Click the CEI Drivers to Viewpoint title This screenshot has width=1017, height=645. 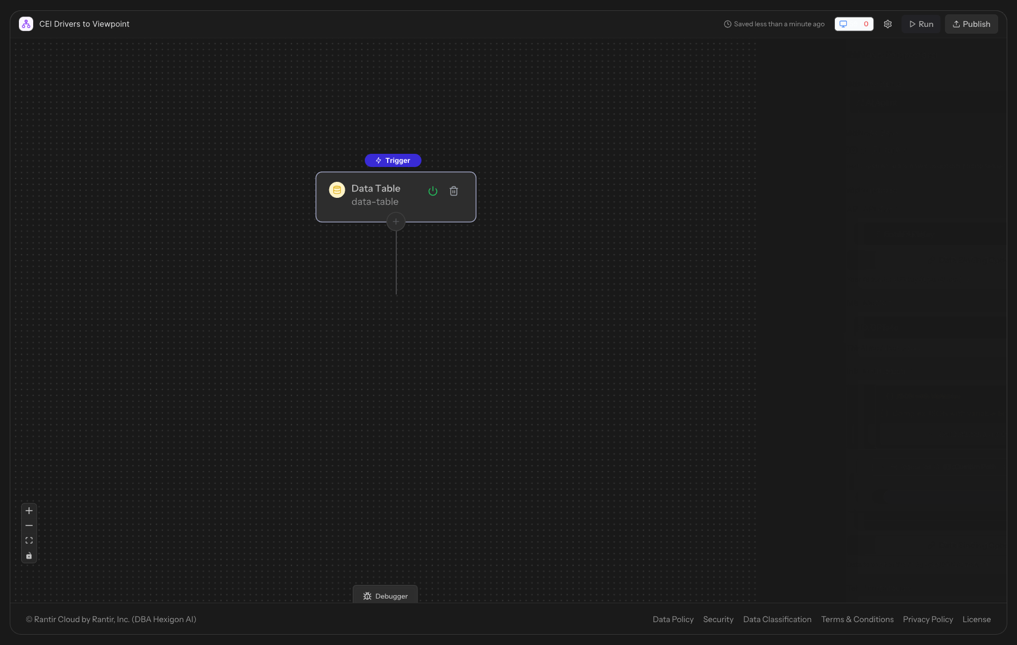click(x=84, y=24)
